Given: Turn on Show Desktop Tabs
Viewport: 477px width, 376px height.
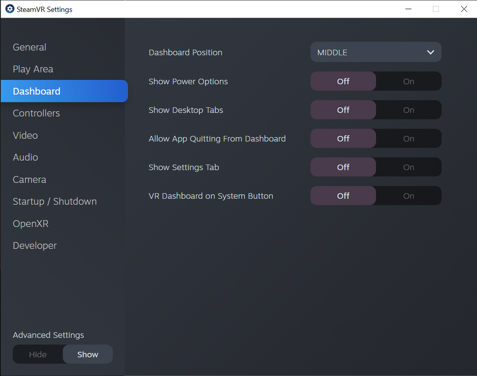Looking at the screenshot, I should point(408,110).
